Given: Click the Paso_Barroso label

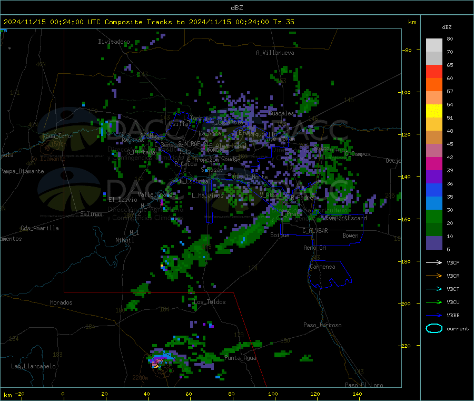Looking at the screenshot, I should pyautogui.click(x=322, y=326).
